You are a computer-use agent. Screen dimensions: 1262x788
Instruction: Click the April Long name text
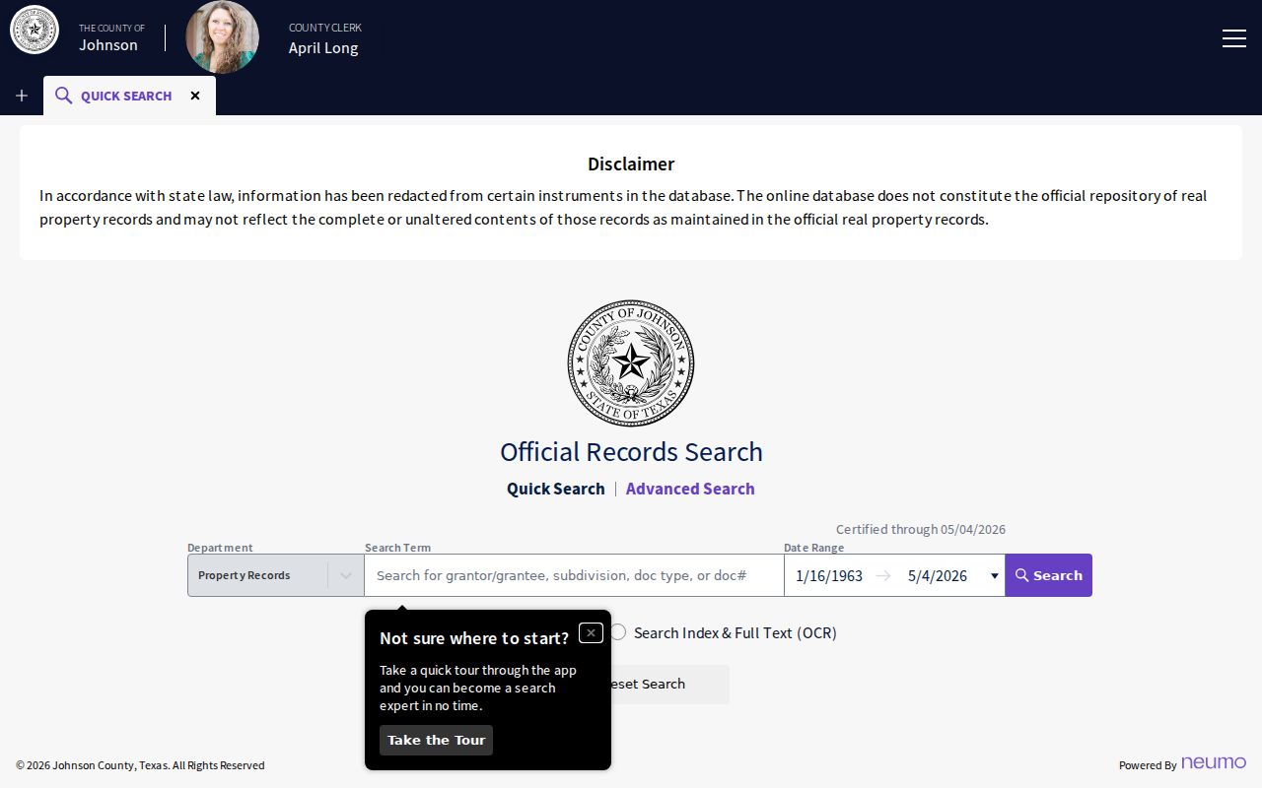pos(323,47)
